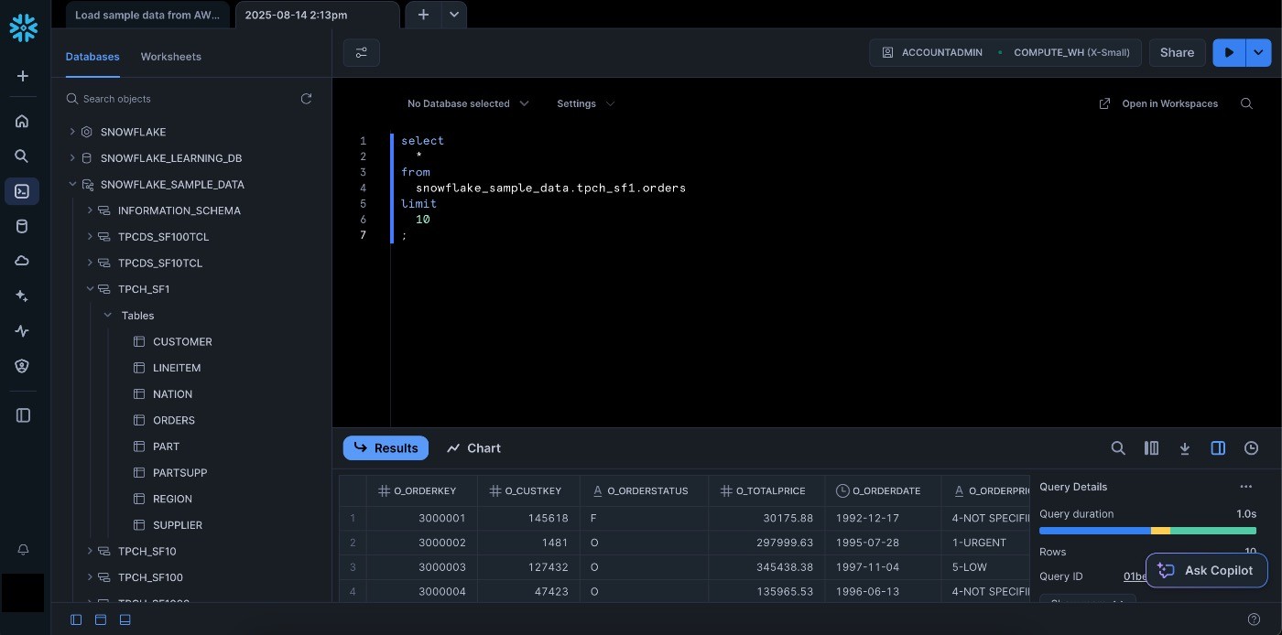
Task: Switch to the Databases tab
Action: coord(92,57)
